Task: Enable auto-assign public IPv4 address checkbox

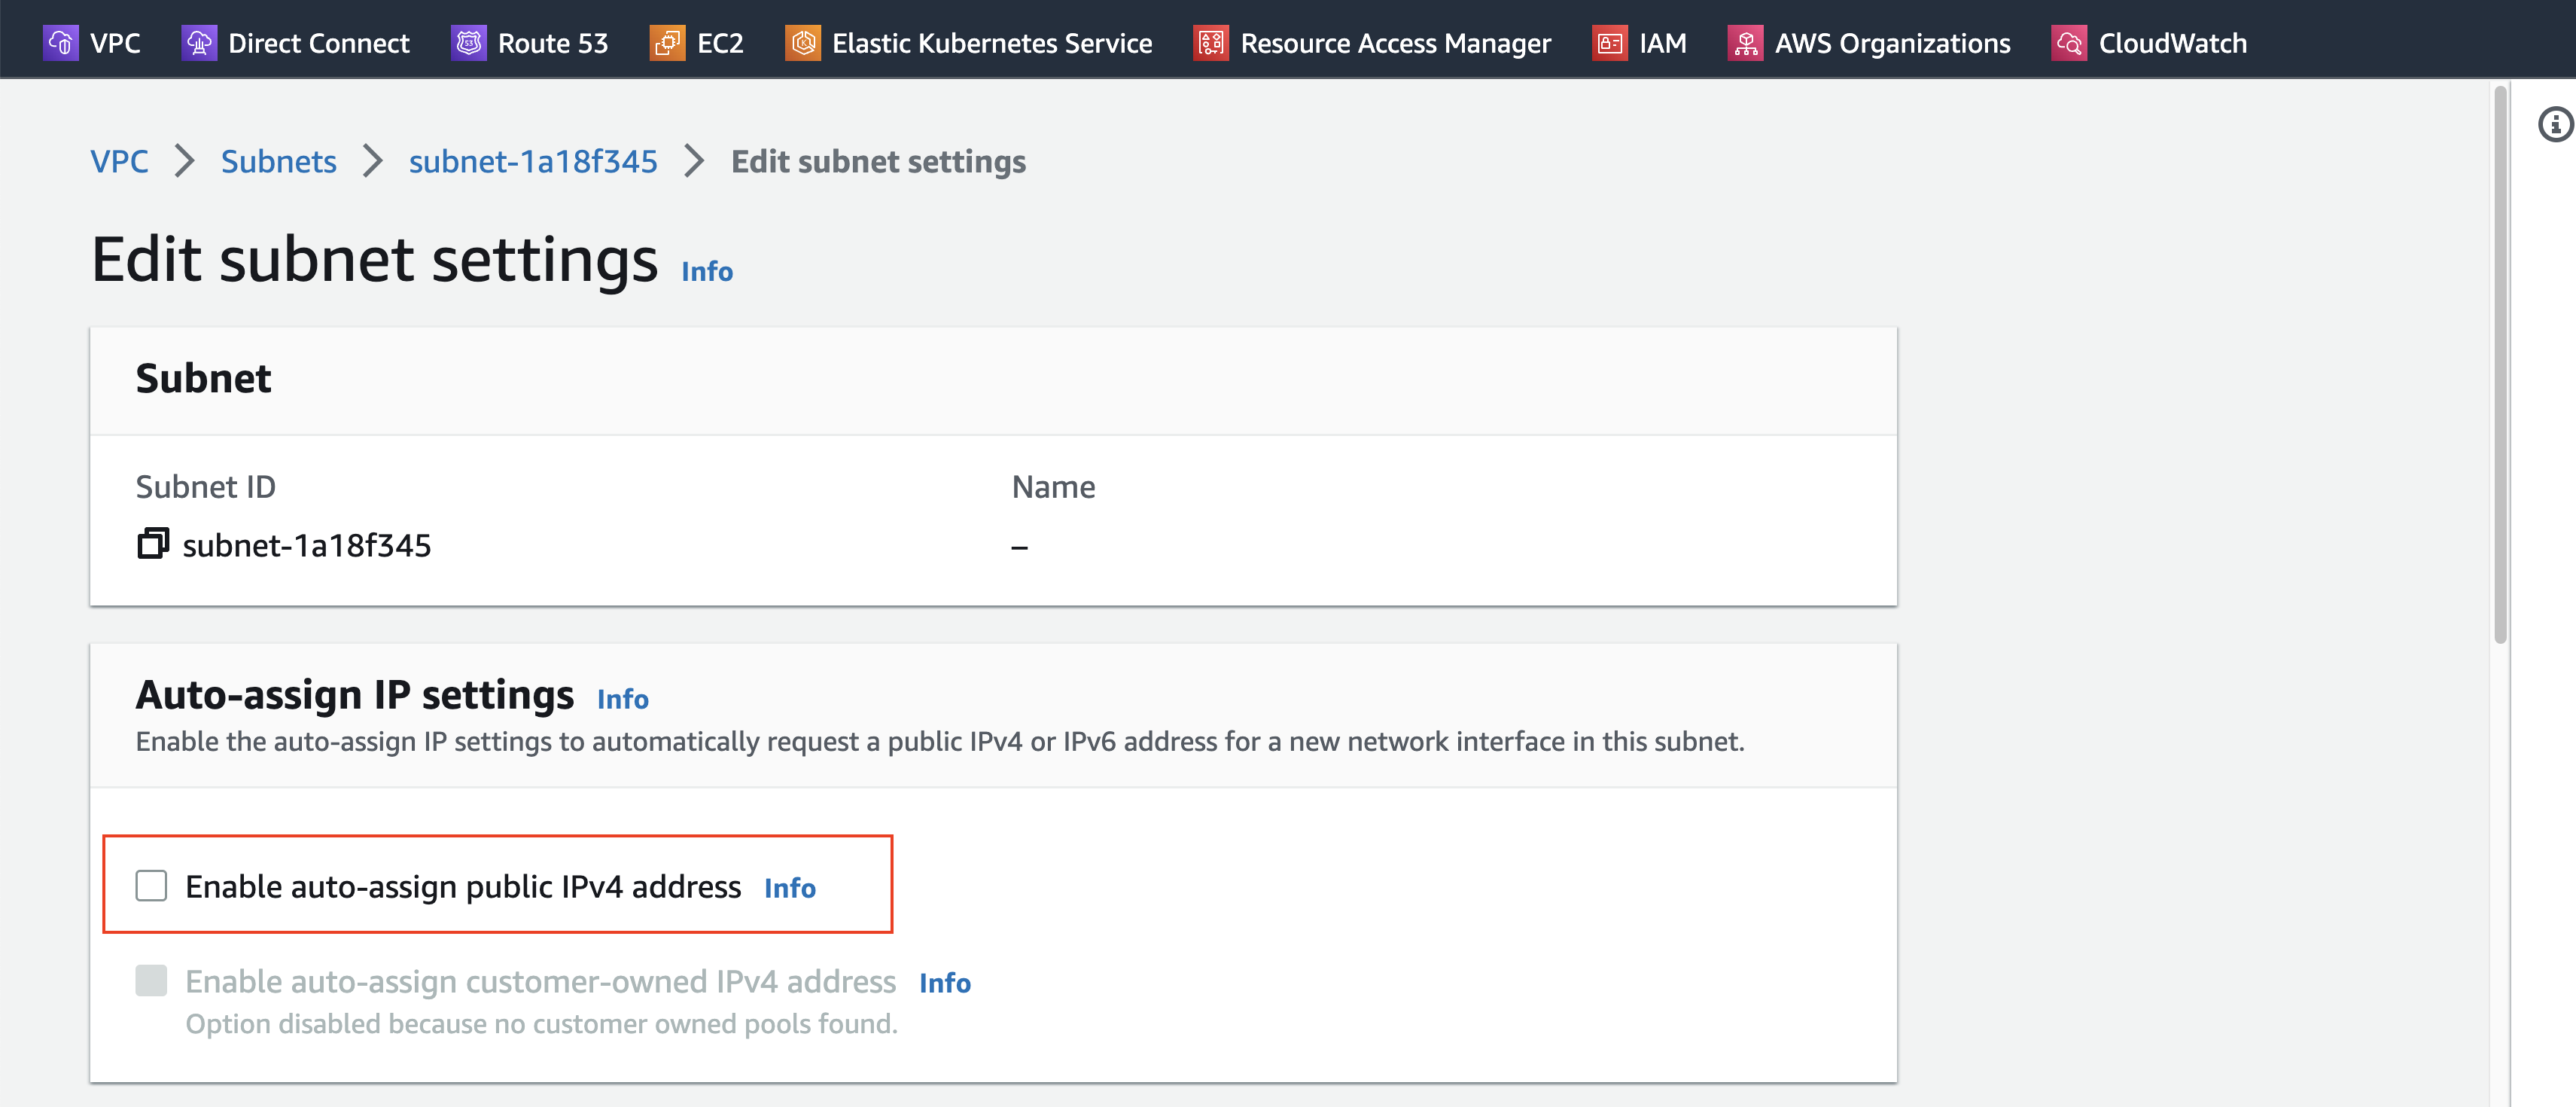Action: click(151, 886)
